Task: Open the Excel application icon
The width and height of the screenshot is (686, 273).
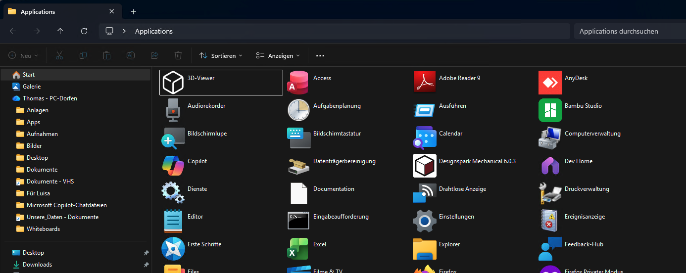Action: (298, 248)
